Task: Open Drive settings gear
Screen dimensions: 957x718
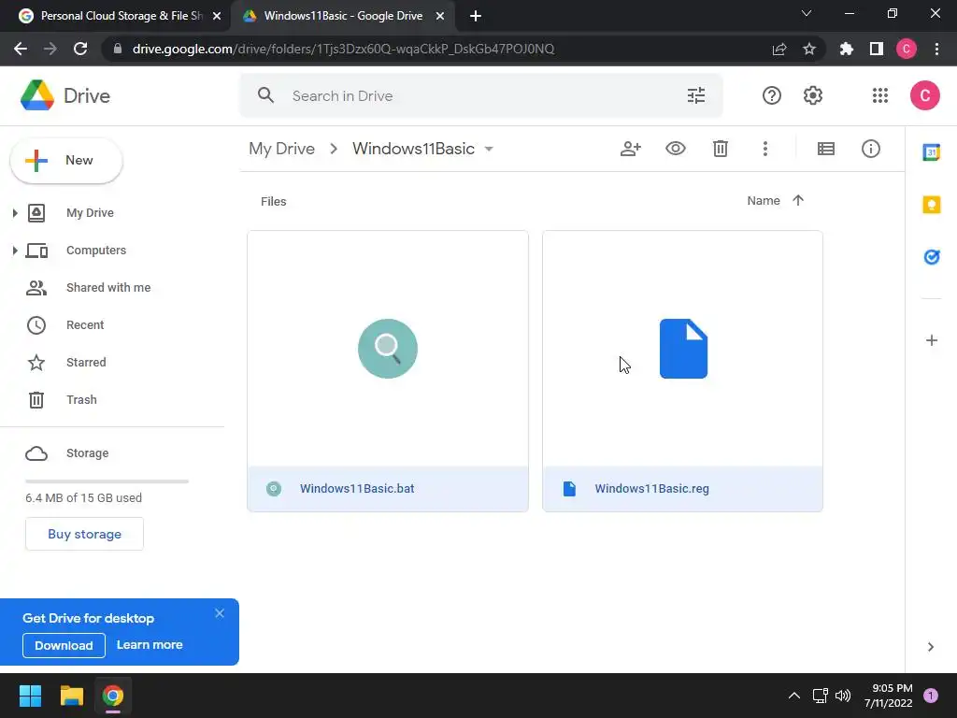Action: click(812, 96)
